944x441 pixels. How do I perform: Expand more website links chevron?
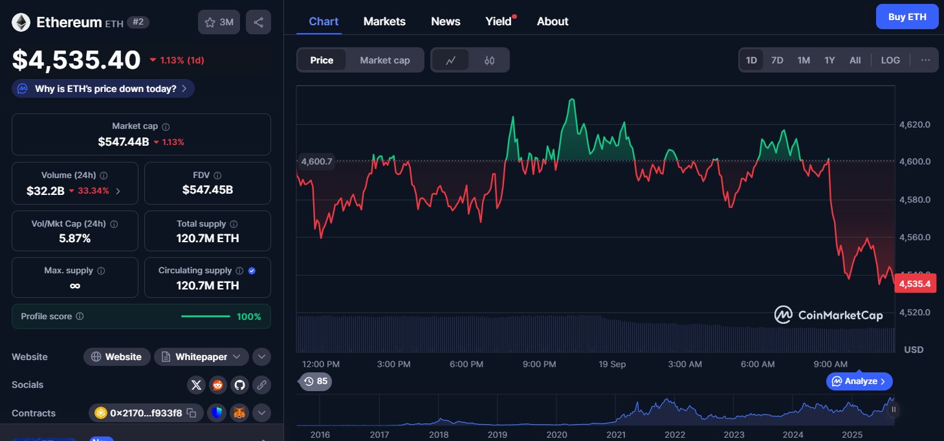261,357
